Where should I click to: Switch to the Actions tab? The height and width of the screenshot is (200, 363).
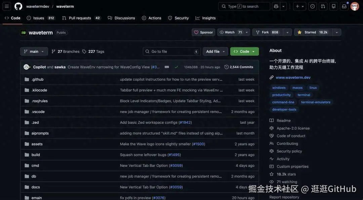coord(152,18)
